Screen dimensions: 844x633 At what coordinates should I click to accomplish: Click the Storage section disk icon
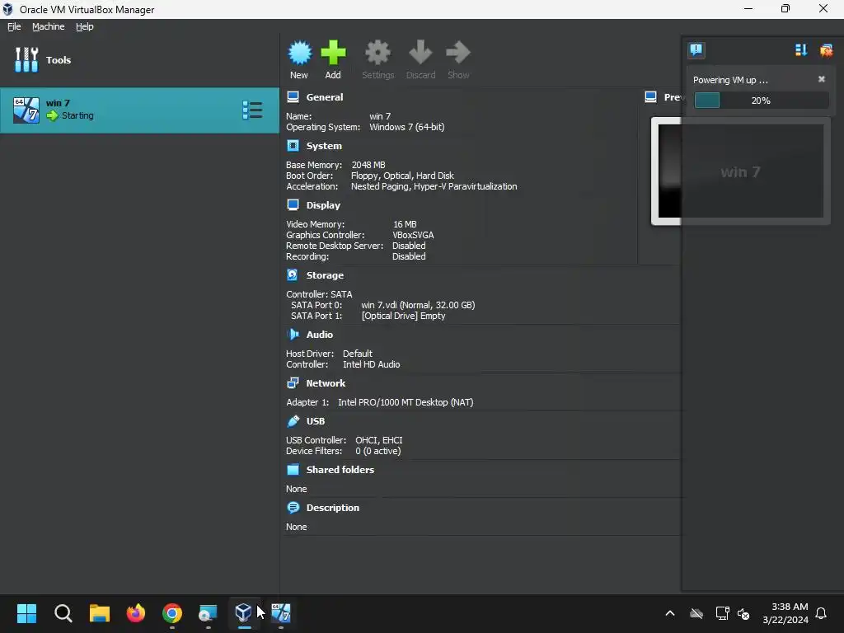point(293,275)
